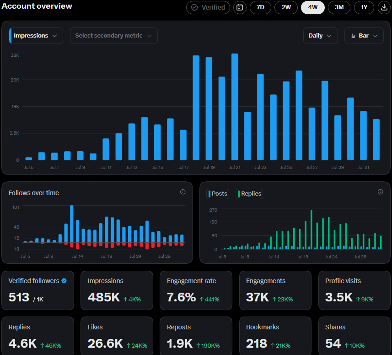The width and height of the screenshot is (392, 355).
Task: Click the 270 axis label in replies chart
Action: [213, 210]
